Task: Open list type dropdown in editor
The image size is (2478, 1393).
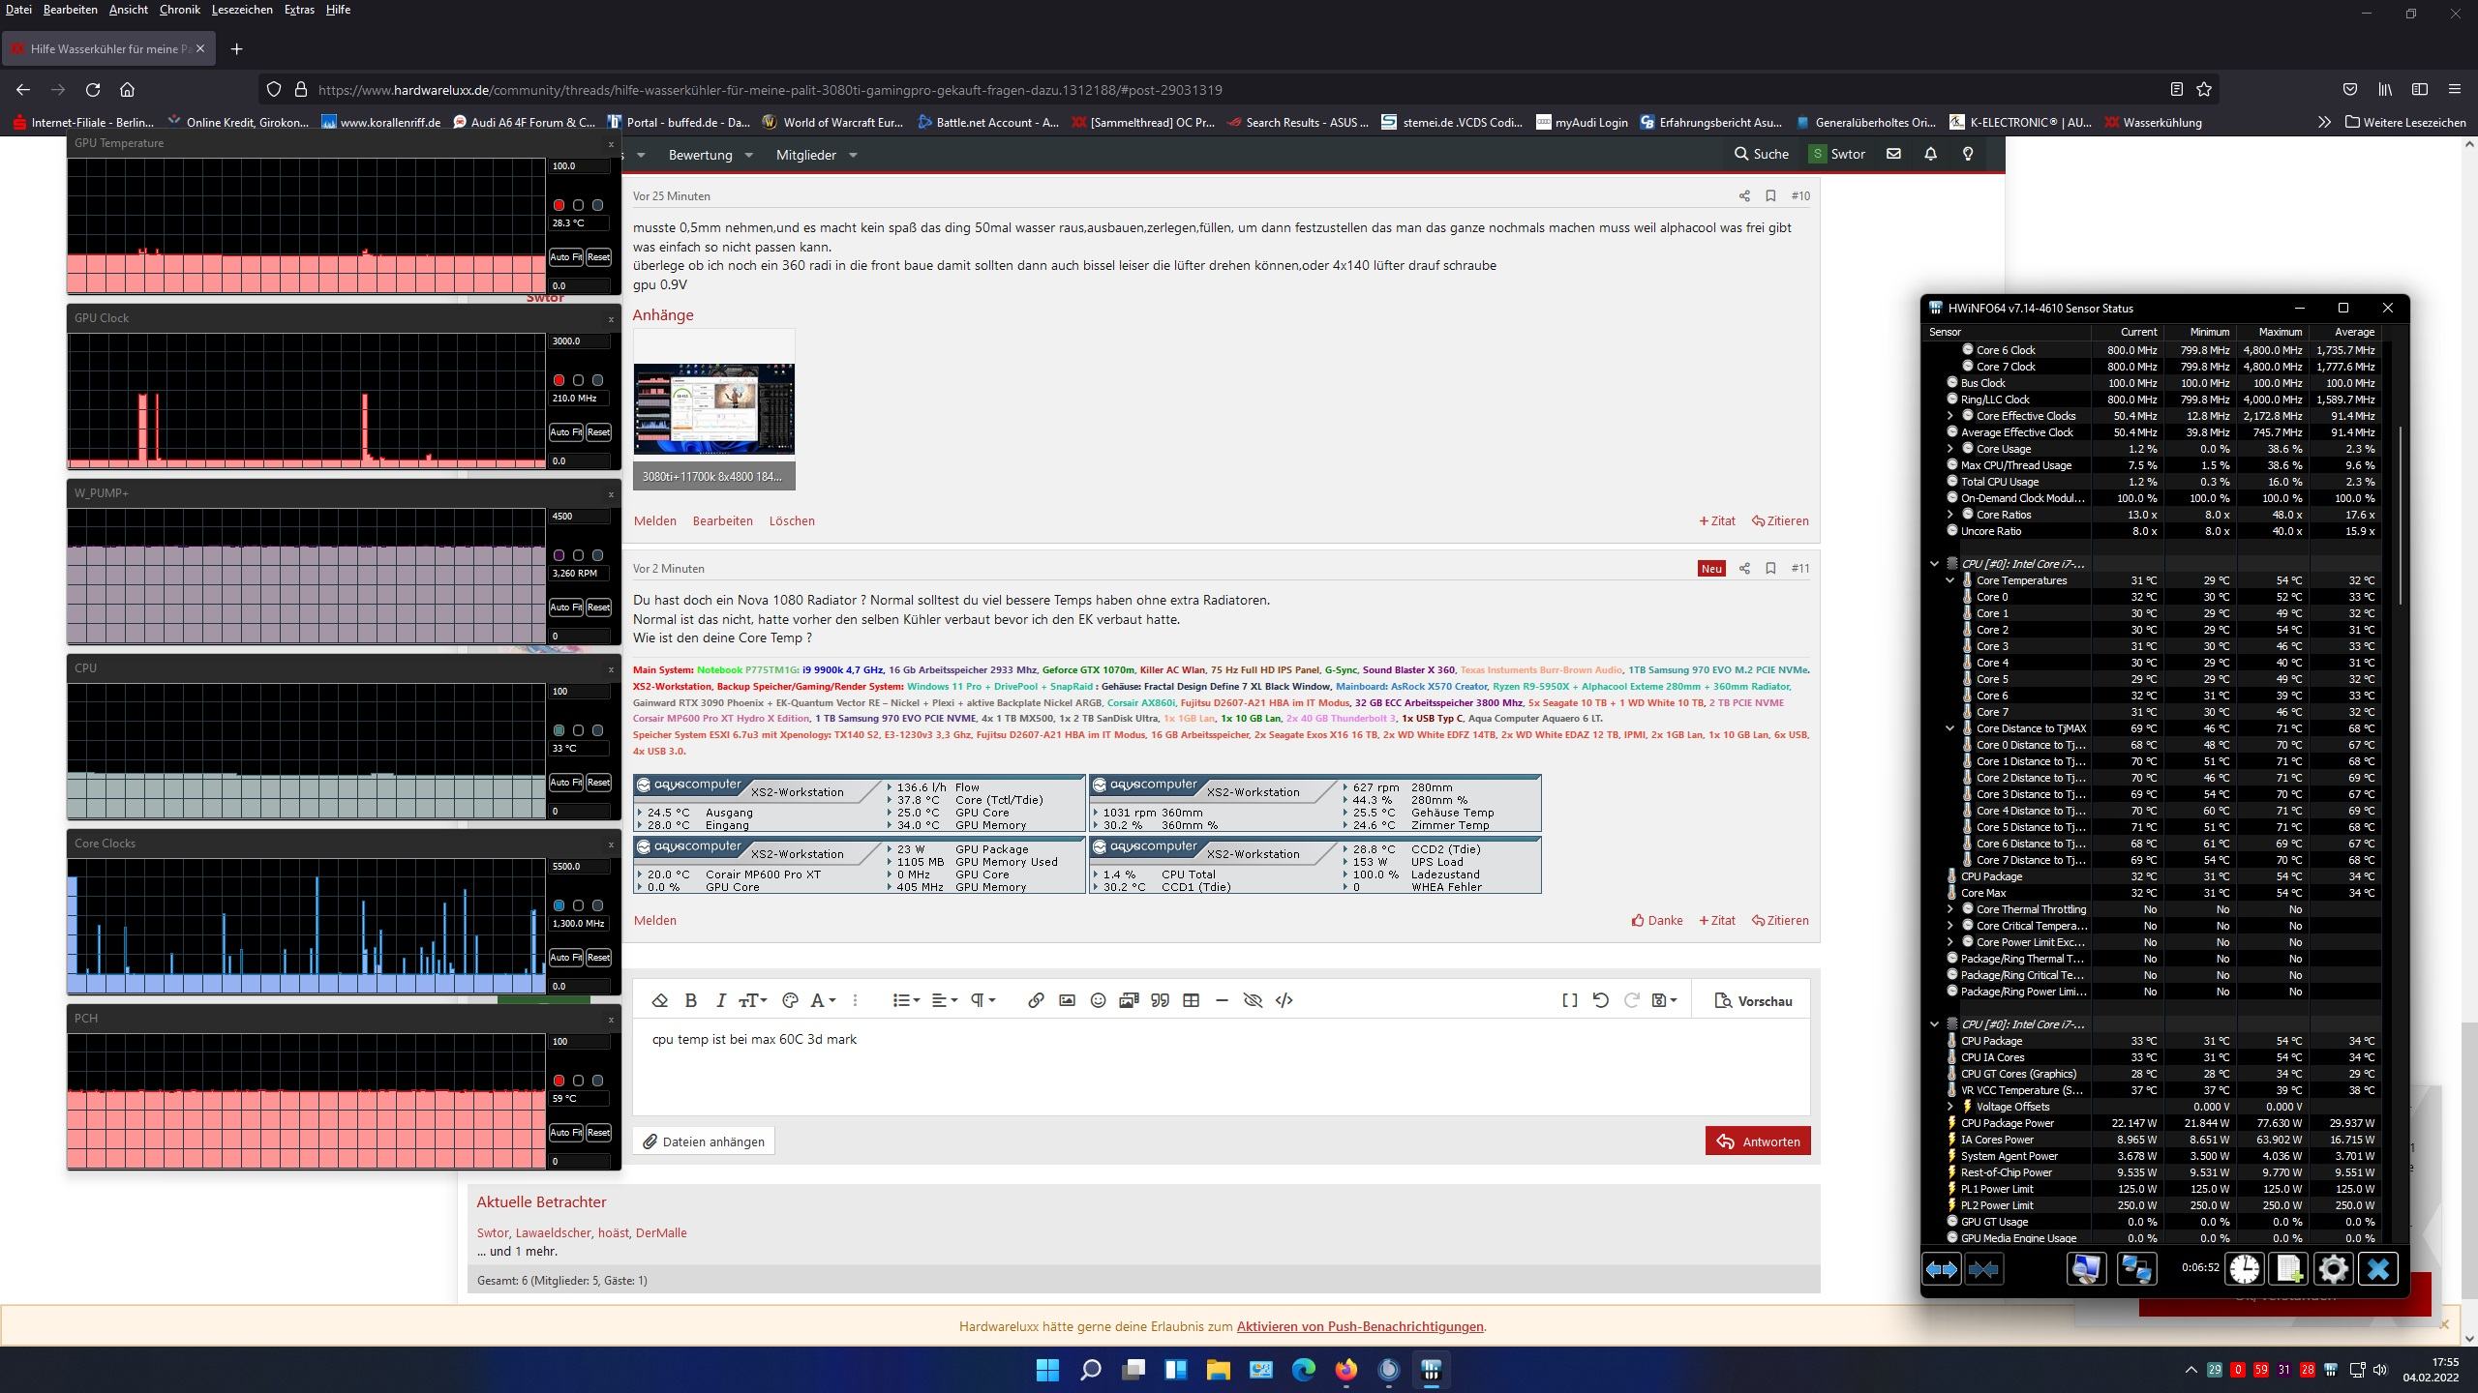Action: (906, 1000)
